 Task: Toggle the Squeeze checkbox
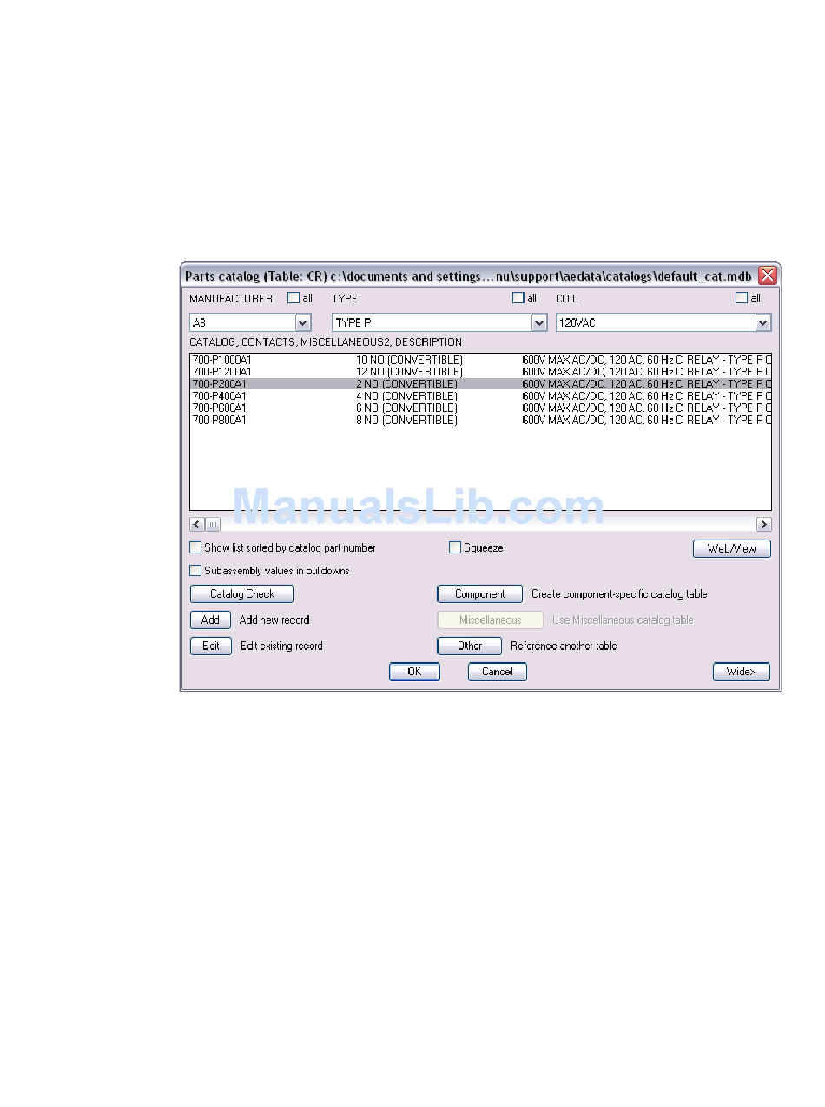pyautogui.click(x=455, y=548)
